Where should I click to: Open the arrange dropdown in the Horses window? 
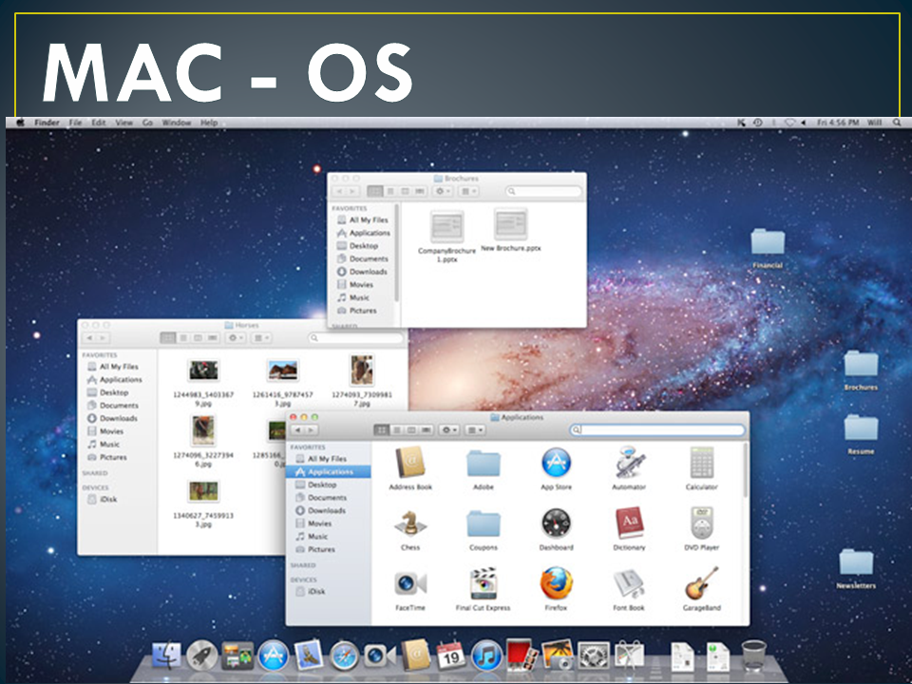point(260,336)
